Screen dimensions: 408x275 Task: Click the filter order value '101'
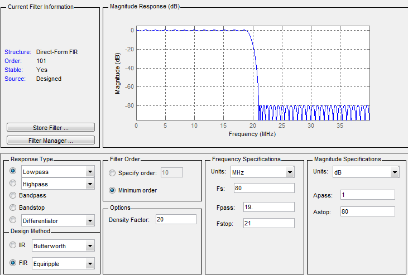[41, 61]
